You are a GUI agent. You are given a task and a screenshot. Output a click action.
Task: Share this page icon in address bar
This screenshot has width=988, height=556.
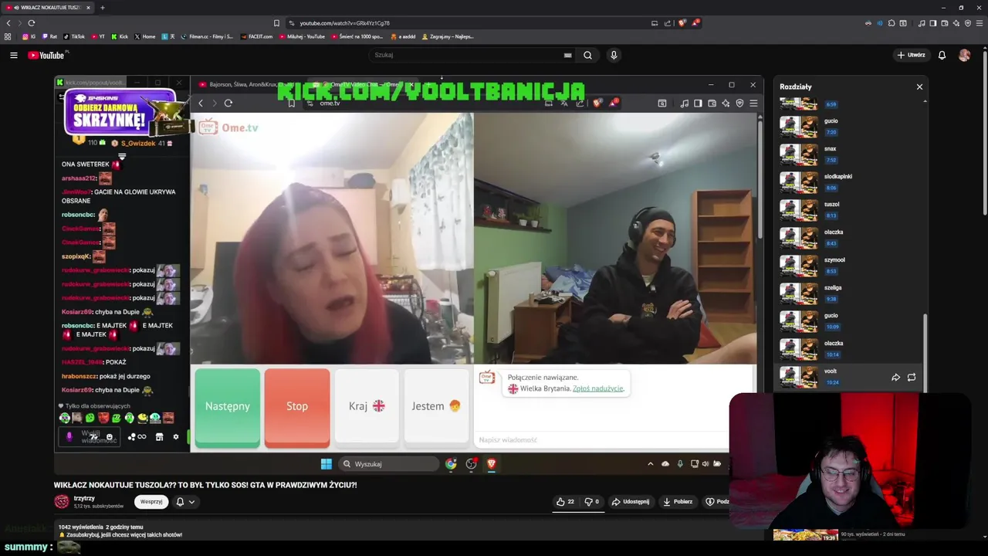(668, 23)
